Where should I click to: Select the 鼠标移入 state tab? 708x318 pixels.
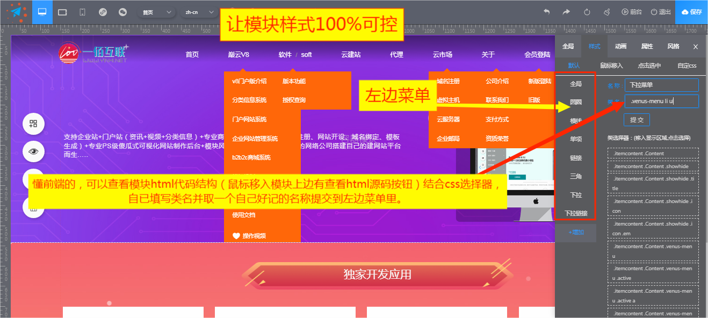point(611,66)
